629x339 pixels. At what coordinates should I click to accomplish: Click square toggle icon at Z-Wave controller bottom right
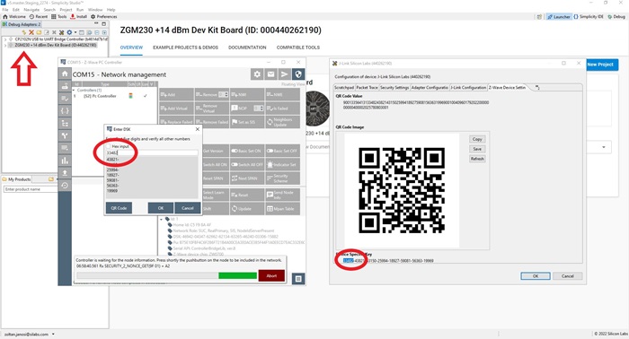coord(298,279)
